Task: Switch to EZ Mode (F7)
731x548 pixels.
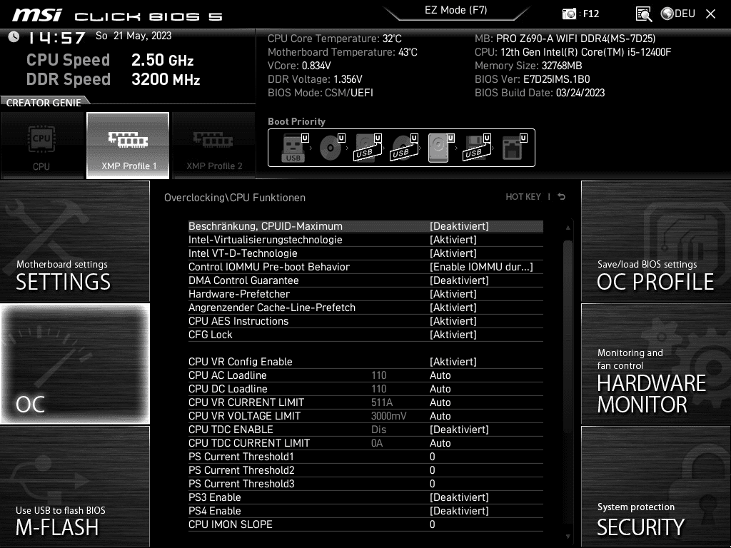Action: [456, 10]
